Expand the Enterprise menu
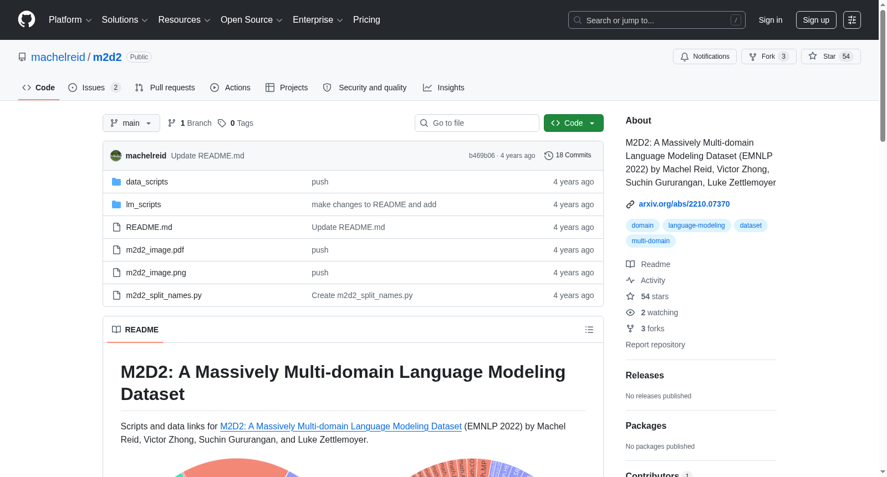This screenshot has height=477, width=887. 318,20
